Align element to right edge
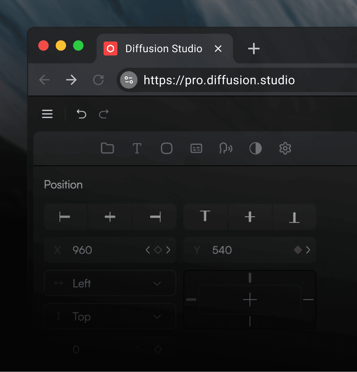The width and height of the screenshot is (357, 372). click(x=155, y=217)
